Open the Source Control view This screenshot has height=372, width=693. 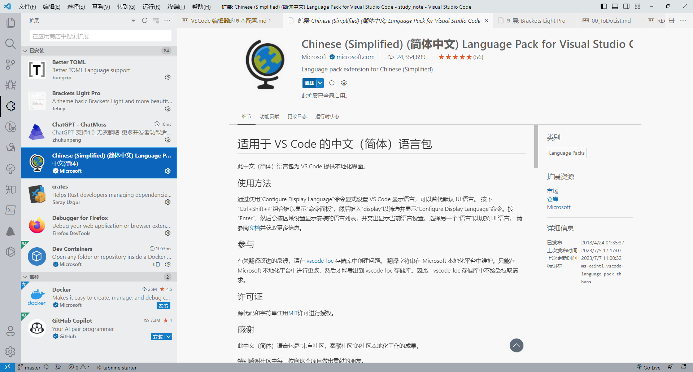[10, 65]
